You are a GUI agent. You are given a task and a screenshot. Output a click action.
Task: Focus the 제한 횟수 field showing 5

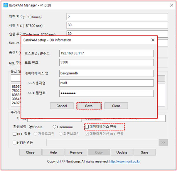pyautogui.click(x=117, y=17)
